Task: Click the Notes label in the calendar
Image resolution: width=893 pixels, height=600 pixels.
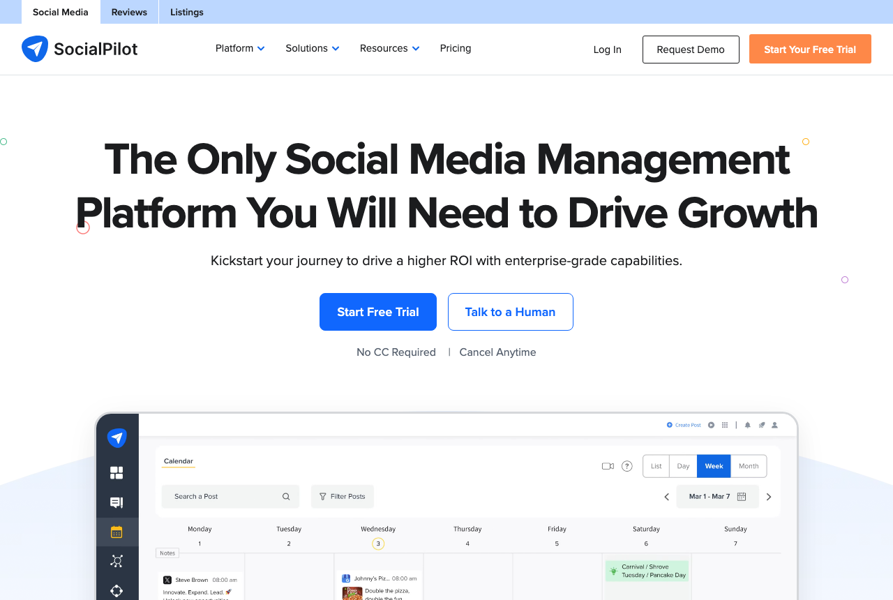Action: tap(167, 553)
